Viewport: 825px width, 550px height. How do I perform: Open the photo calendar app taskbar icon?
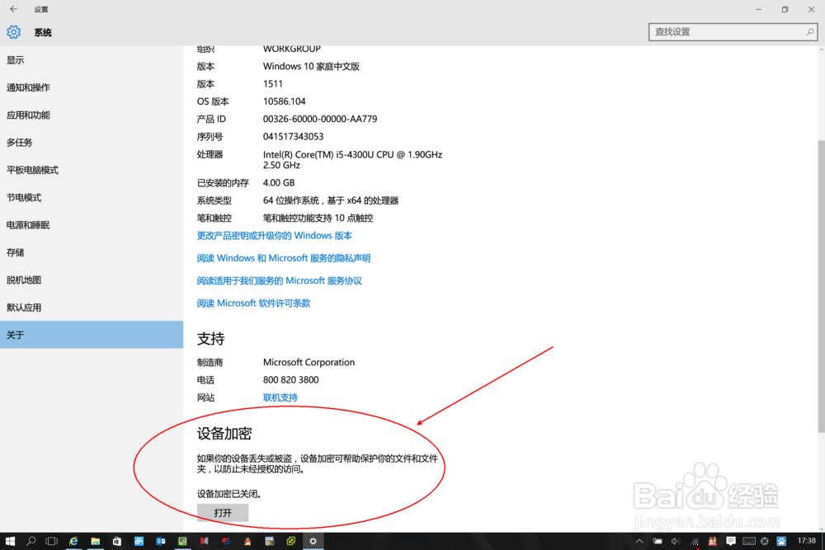tap(270, 541)
